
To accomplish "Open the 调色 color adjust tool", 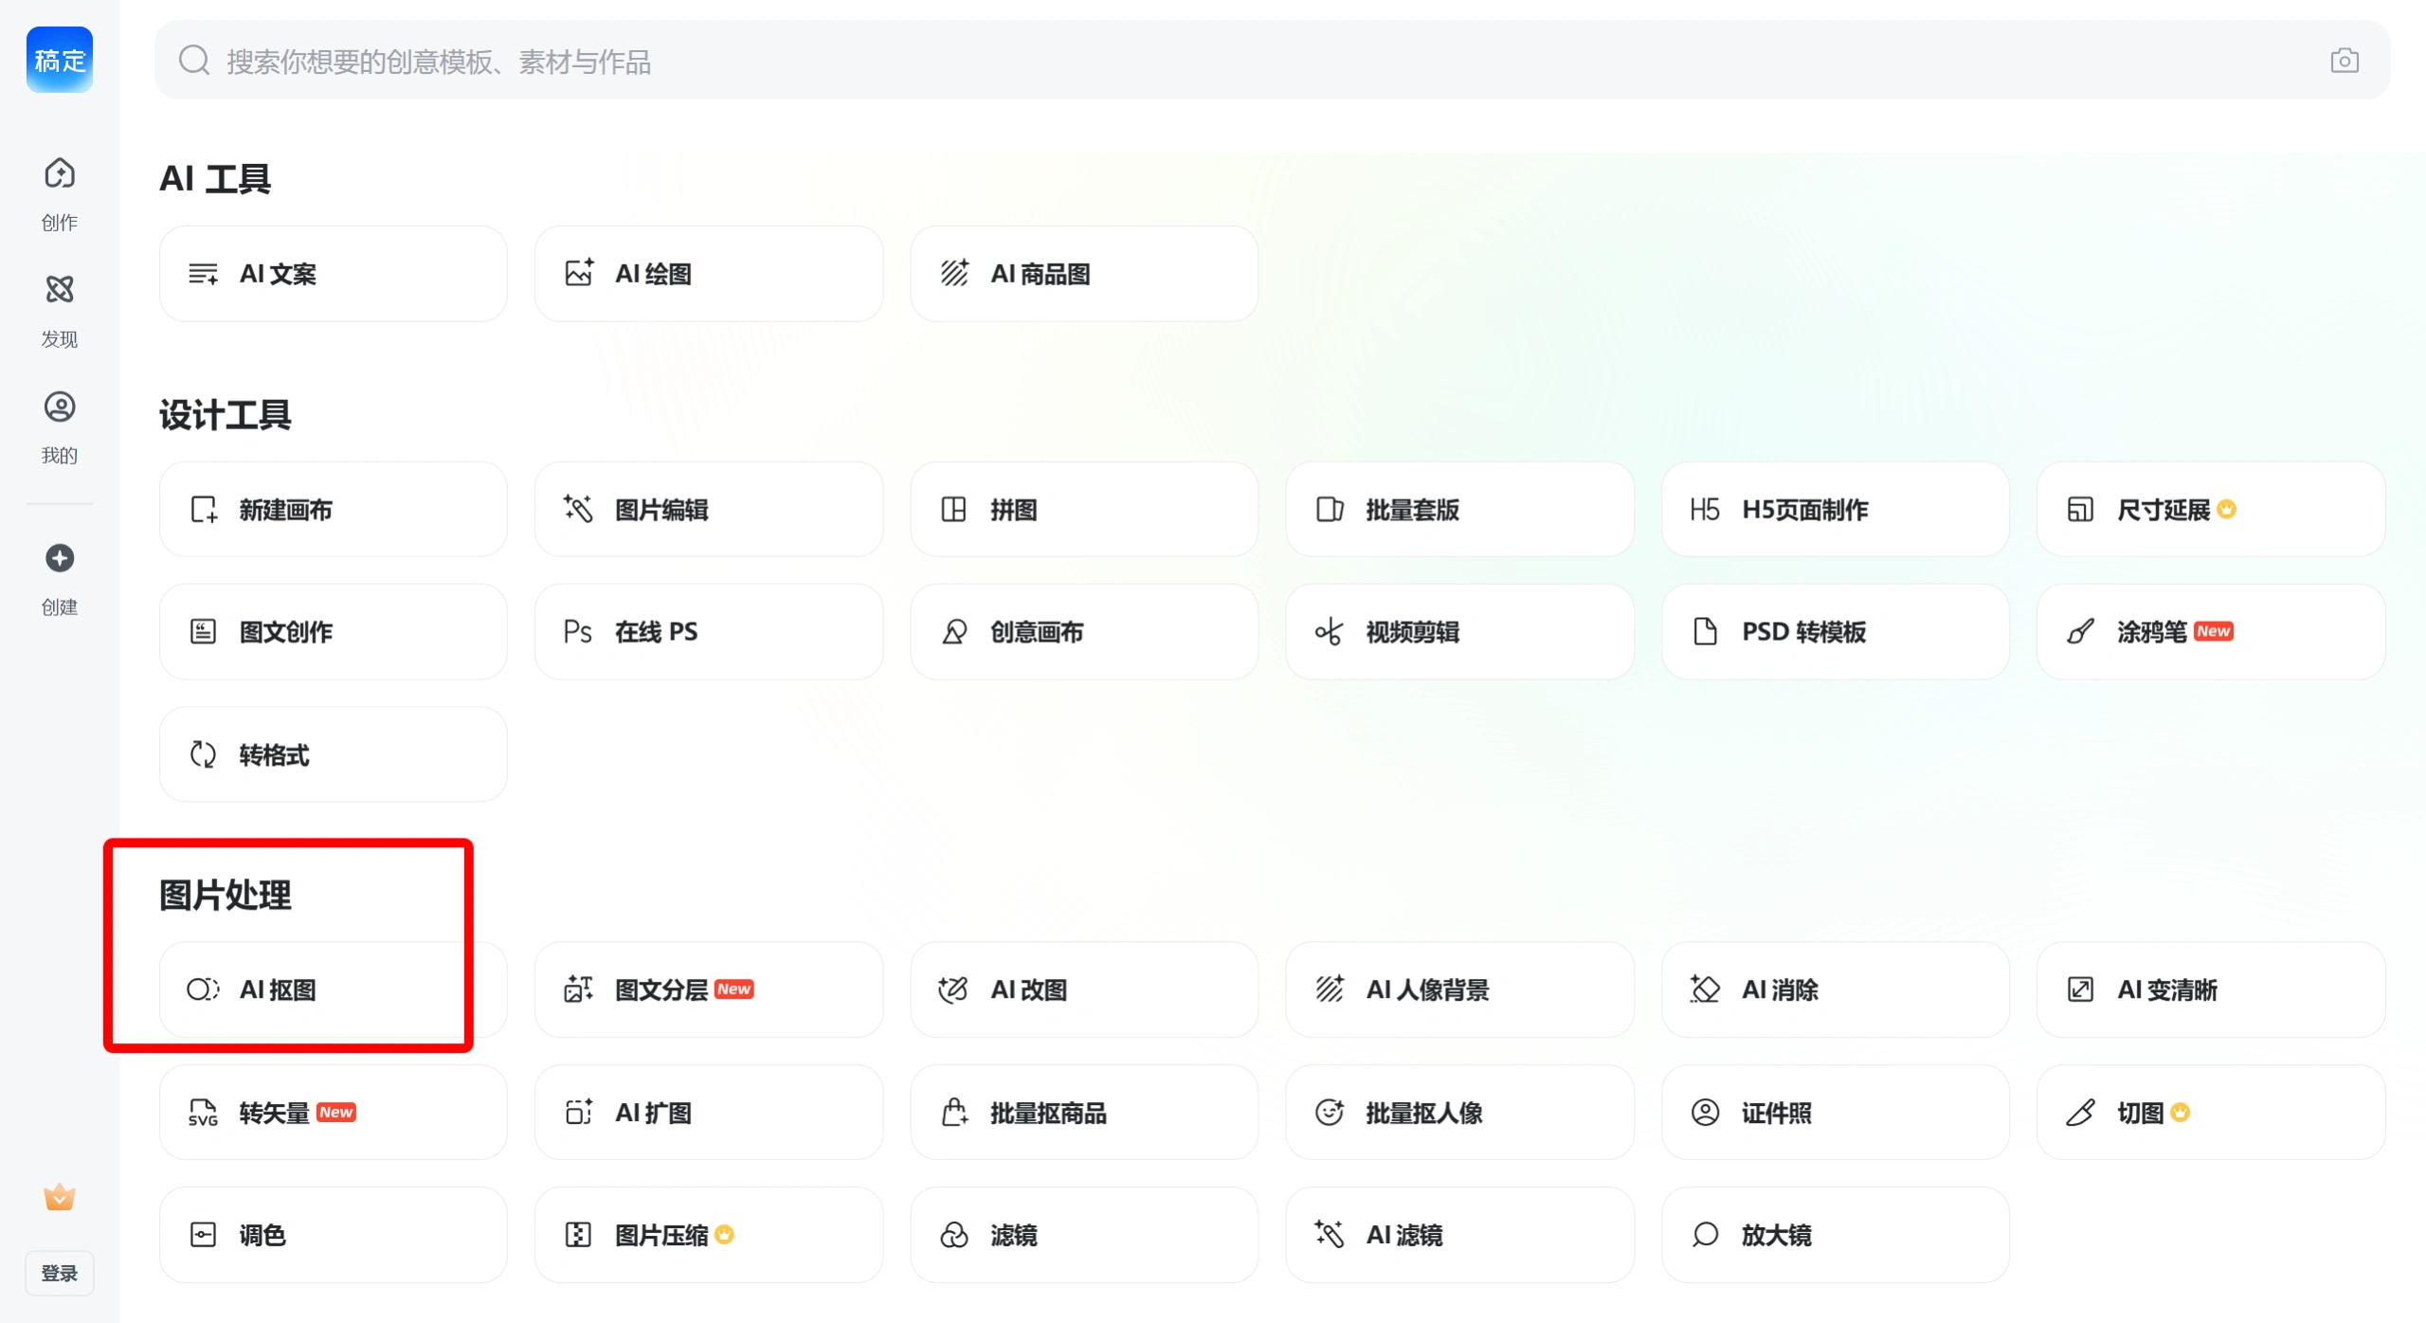I will coord(334,1236).
